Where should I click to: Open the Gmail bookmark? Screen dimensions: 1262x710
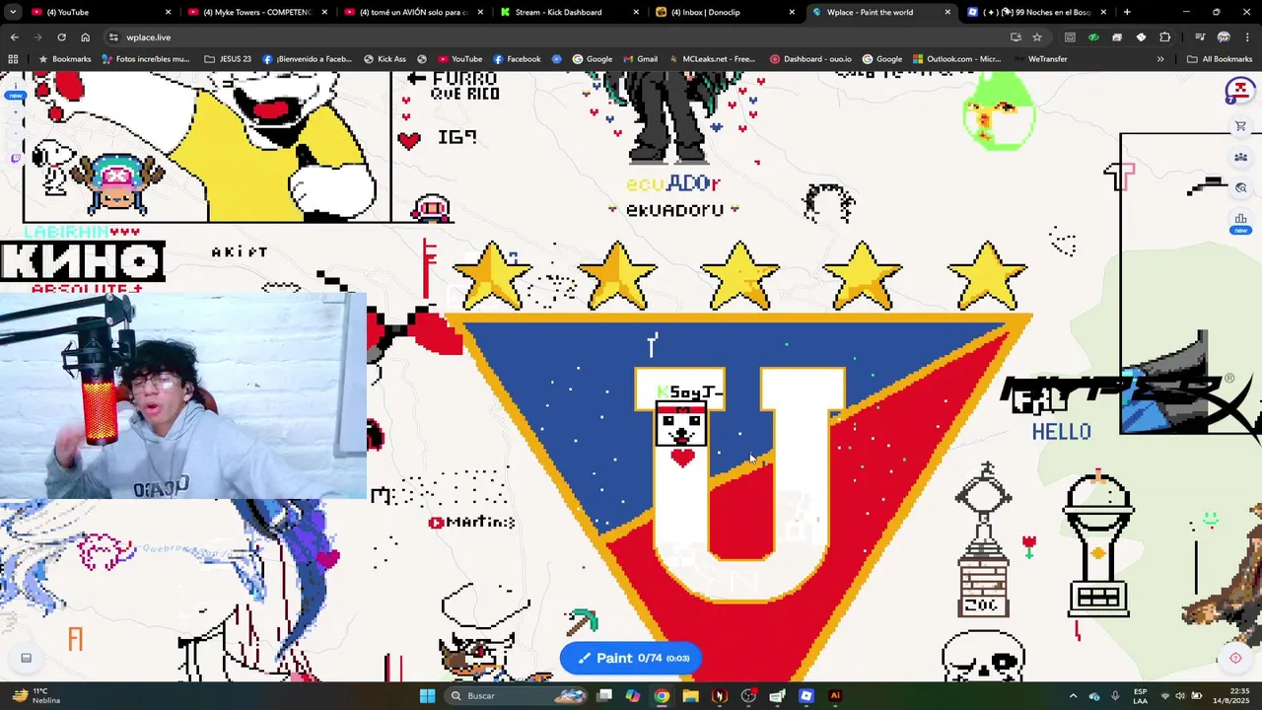pyautogui.click(x=639, y=59)
